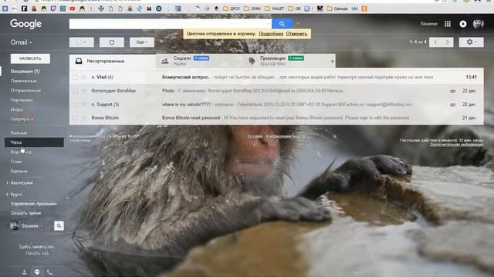
Task: Go to the next page of messages
Action: (x=448, y=42)
